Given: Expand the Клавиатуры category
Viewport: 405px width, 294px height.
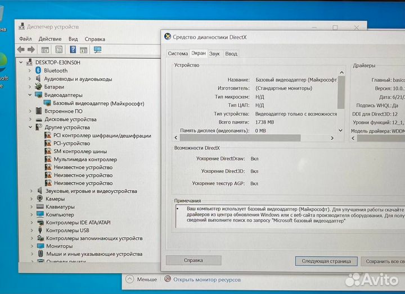Looking at the screenshot, I should (31, 206).
